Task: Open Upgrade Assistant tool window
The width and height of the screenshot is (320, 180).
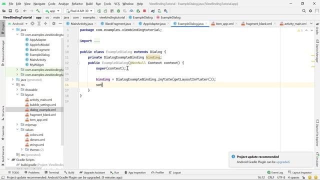Action: pos(92,172)
